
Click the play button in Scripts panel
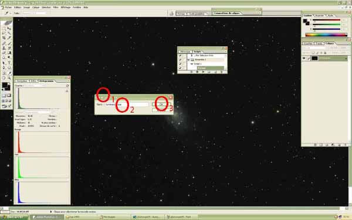pyautogui.click(x=204, y=72)
